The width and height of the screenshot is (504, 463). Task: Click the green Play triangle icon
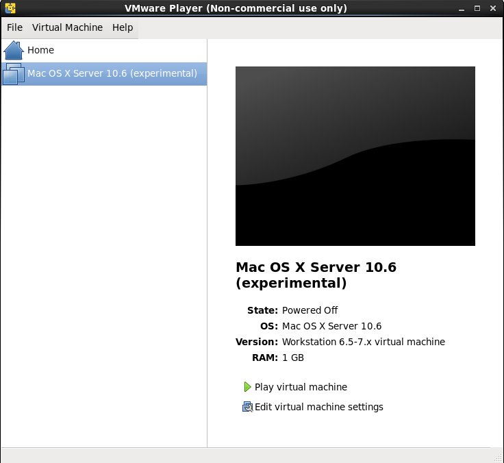[247, 387]
